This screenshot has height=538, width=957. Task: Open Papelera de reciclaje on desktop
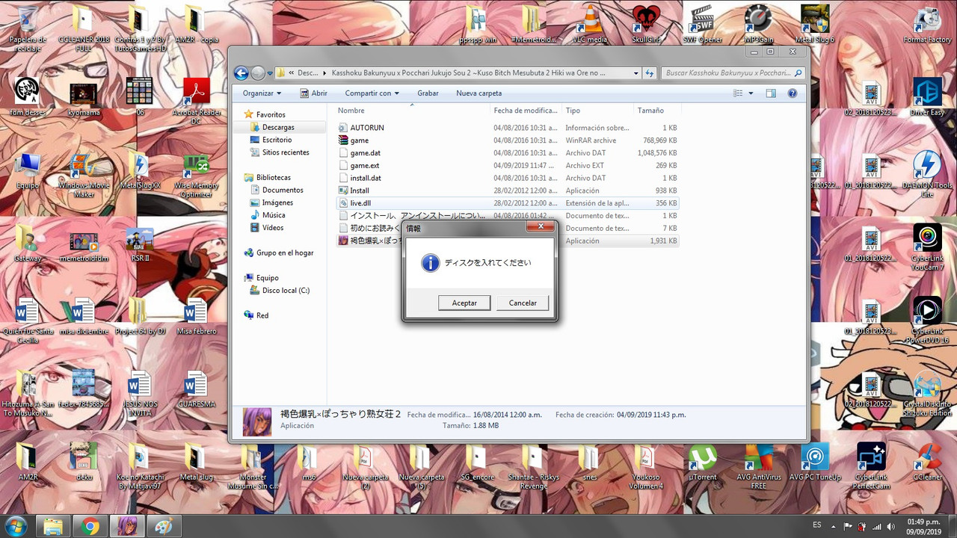point(27,26)
